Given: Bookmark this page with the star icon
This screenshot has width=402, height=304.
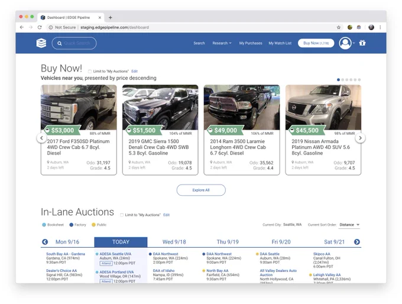Looking at the screenshot, I should (338, 27).
